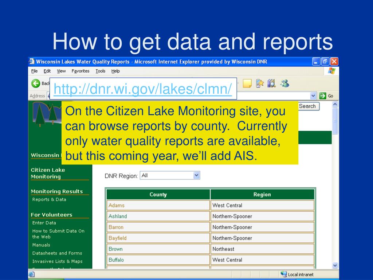Open Monitoring Results sidebar heading

click(56, 191)
